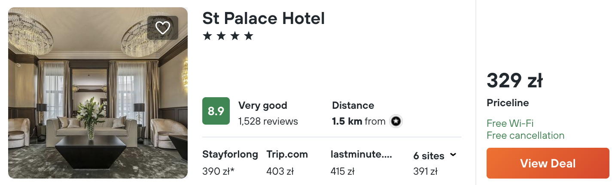
Task: Click the Very good rating label
Action: (263, 105)
